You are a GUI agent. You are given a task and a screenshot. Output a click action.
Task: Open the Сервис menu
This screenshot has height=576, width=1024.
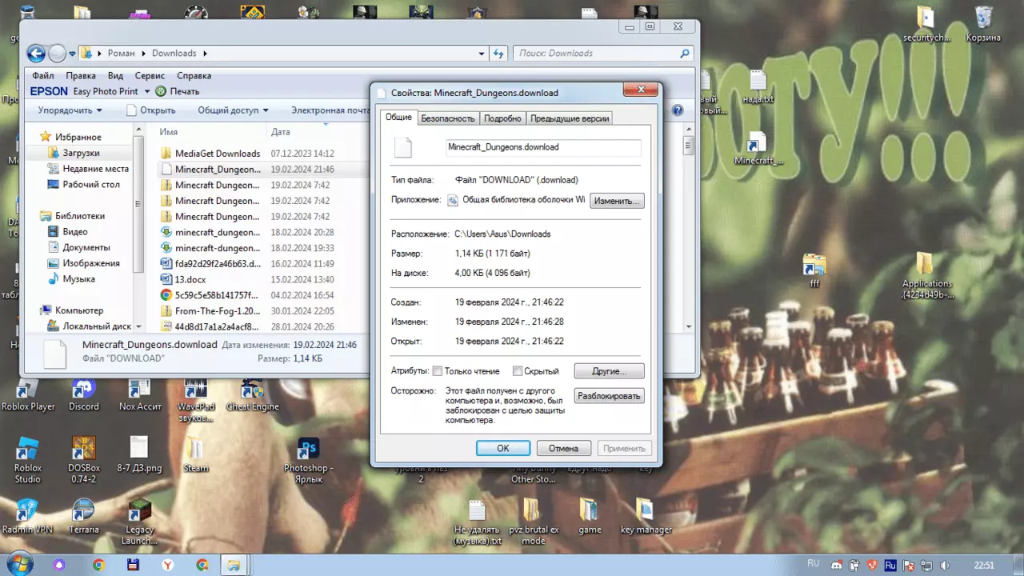150,75
